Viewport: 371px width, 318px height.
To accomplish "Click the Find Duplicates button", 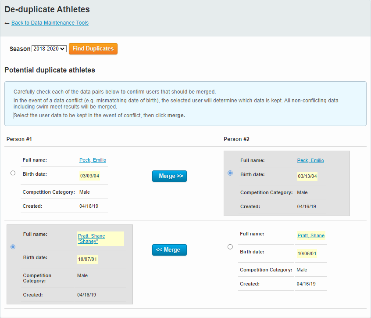I will [93, 49].
